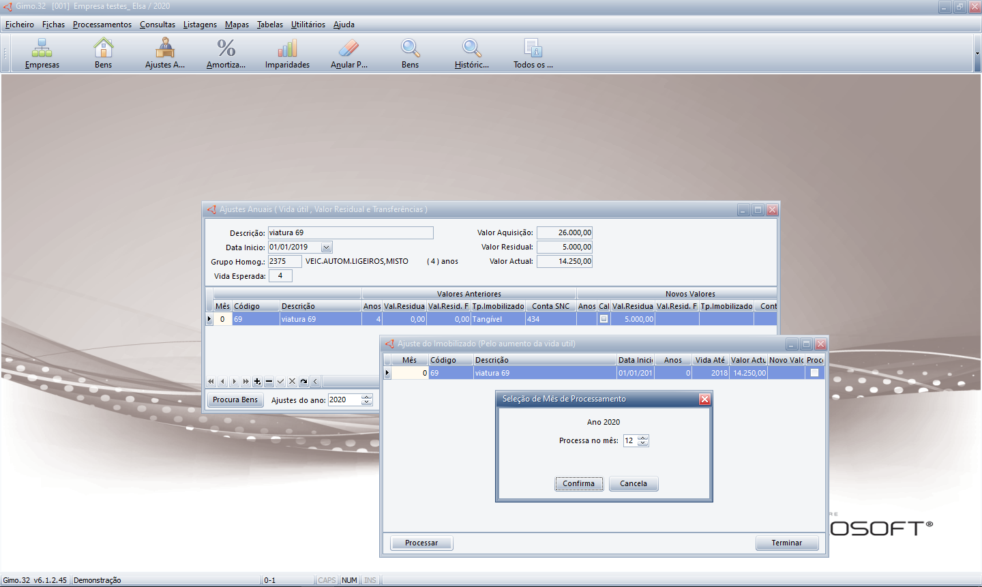Click the Todos os... document icon
The width and height of the screenshot is (982, 587).
(533, 53)
